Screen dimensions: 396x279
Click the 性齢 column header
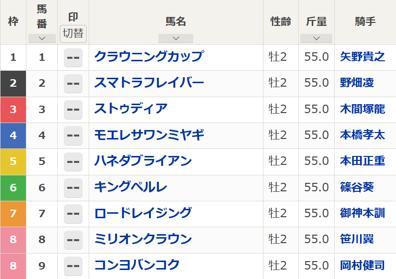click(281, 22)
